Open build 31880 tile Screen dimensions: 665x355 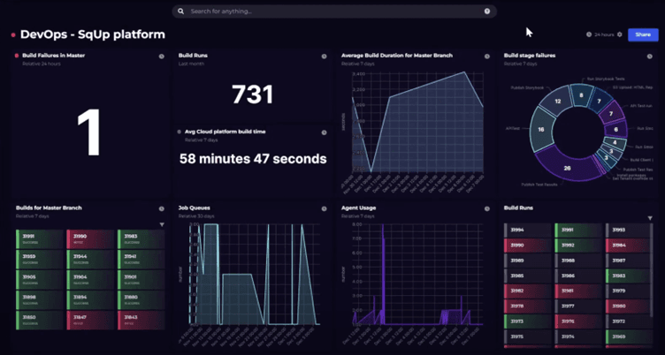141,300
